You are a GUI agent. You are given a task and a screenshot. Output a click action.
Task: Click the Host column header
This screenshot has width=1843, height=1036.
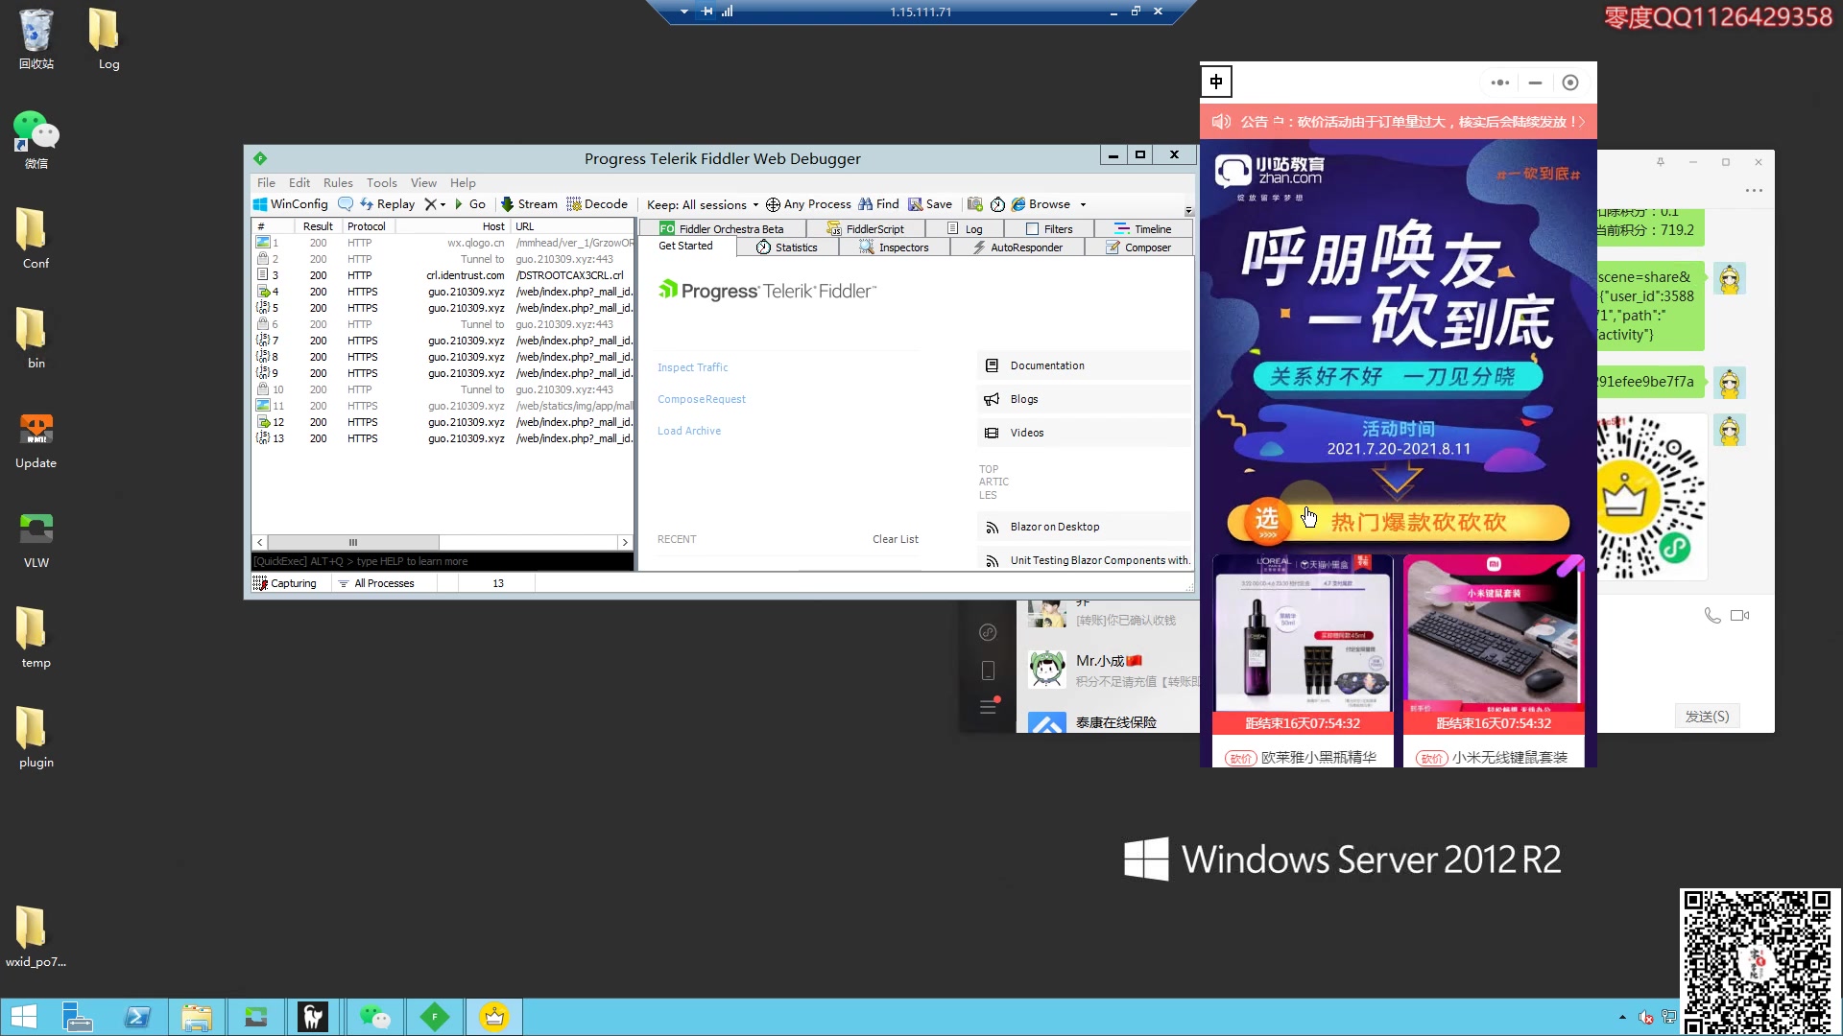[453, 226]
